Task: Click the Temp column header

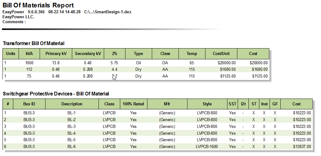Action: (x=192, y=53)
